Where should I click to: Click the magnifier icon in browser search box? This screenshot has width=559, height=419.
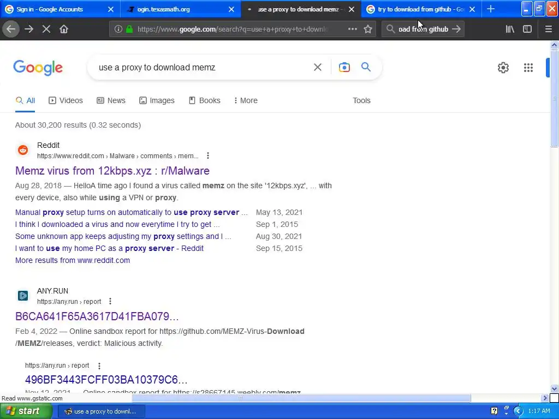[x=390, y=29]
